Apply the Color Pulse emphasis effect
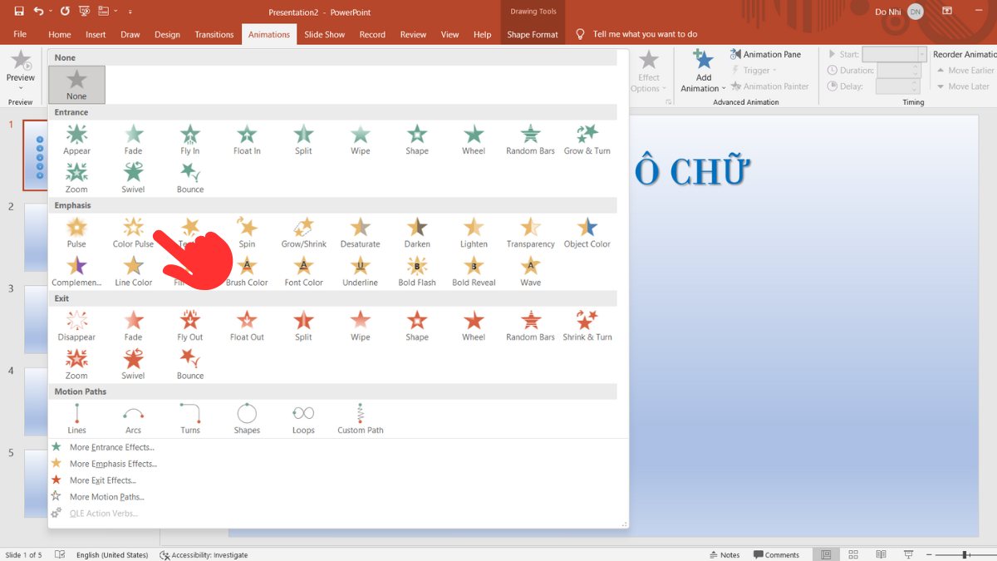The height and width of the screenshot is (561, 997). [x=133, y=233]
